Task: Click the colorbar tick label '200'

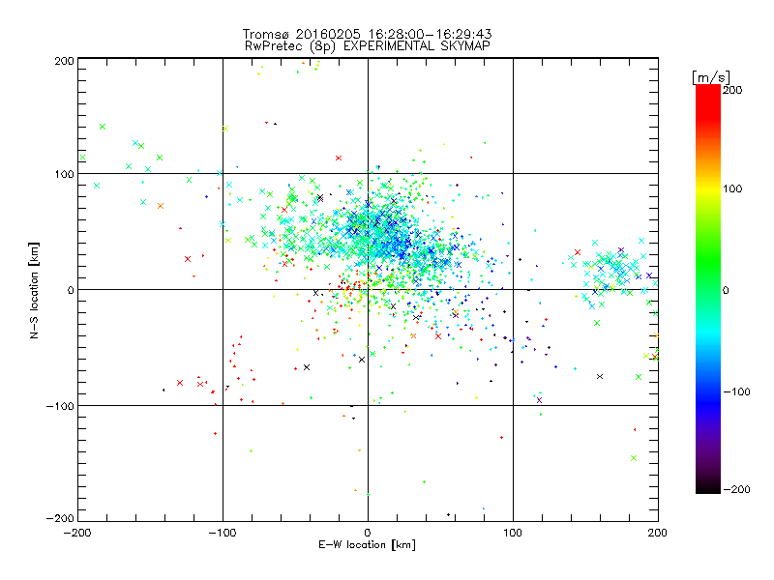Action: [732, 90]
